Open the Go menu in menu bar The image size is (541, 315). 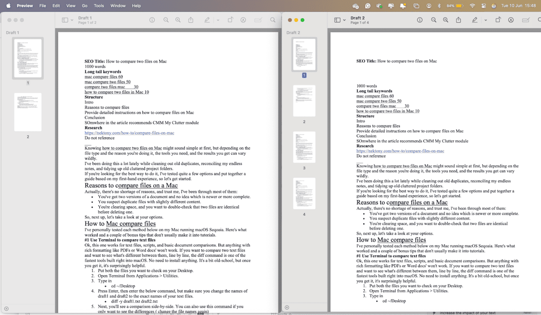tap(85, 6)
